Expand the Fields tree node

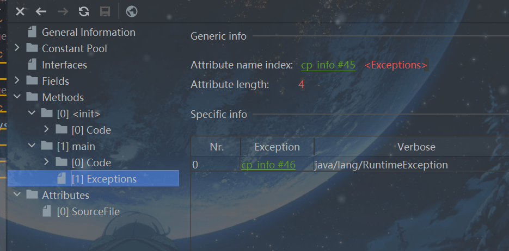[17, 81]
